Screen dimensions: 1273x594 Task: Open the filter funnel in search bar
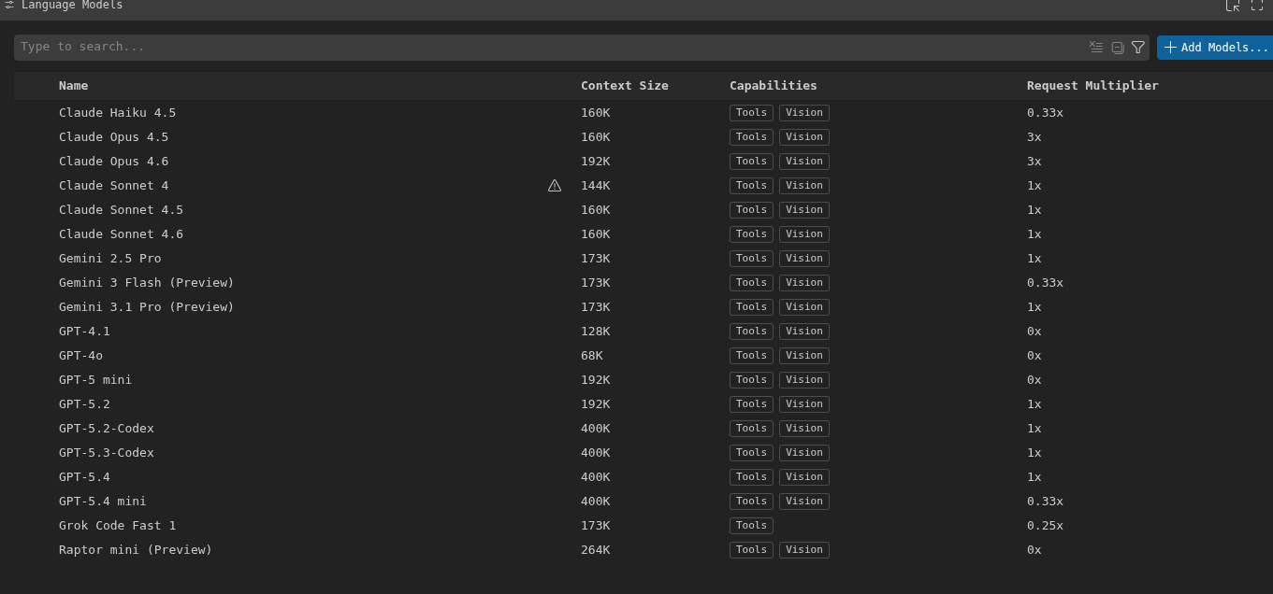pyautogui.click(x=1138, y=47)
